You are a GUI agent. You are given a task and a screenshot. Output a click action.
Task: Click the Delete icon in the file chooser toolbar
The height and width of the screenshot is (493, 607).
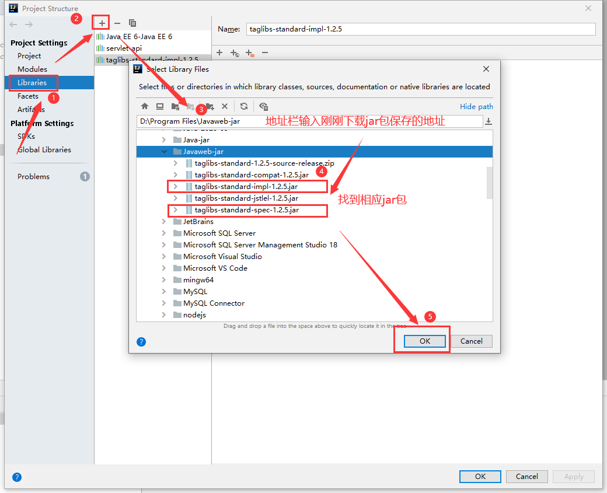tap(225, 107)
